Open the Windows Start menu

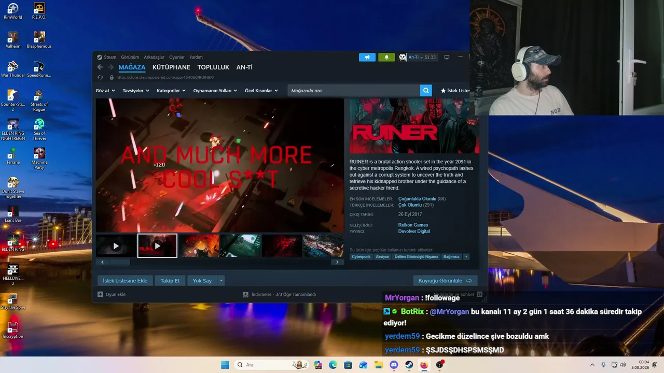tap(225, 365)
